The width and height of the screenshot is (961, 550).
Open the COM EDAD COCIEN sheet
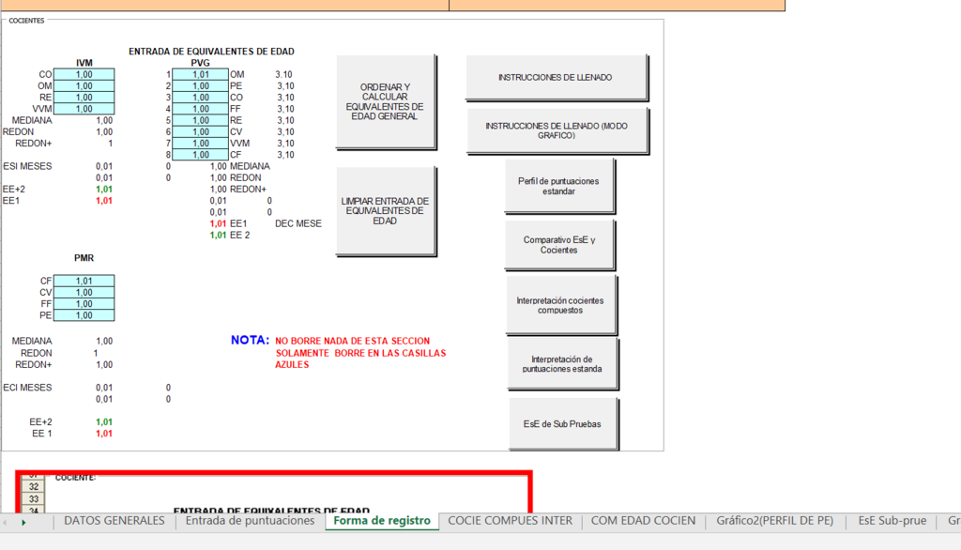pos(643,520)
